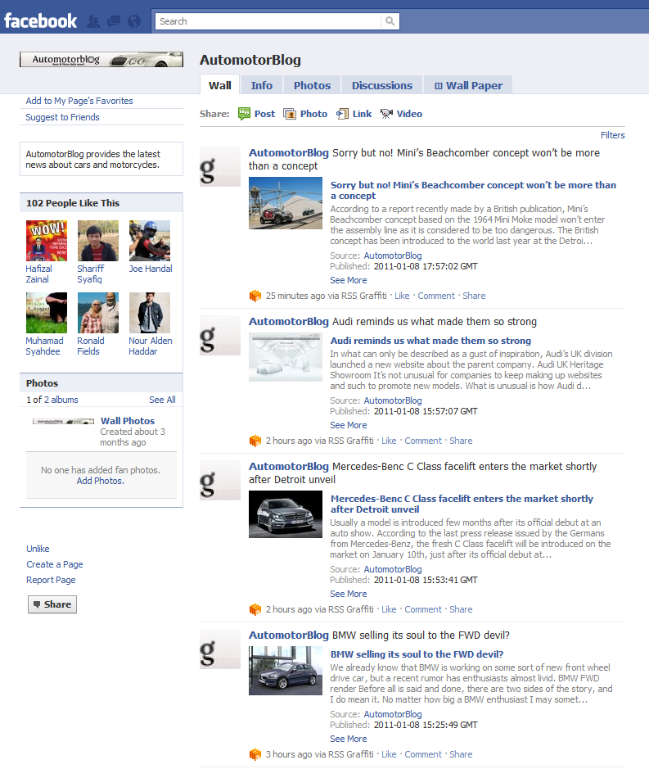Image resolution: width=649 pixels, height=769 pixels.
Task: Click the Post share icon
Action: click(x=244, y=114)
